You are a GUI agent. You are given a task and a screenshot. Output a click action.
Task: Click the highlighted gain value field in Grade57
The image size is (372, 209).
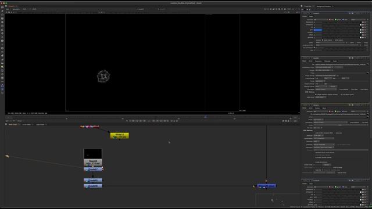click(318, 30)
